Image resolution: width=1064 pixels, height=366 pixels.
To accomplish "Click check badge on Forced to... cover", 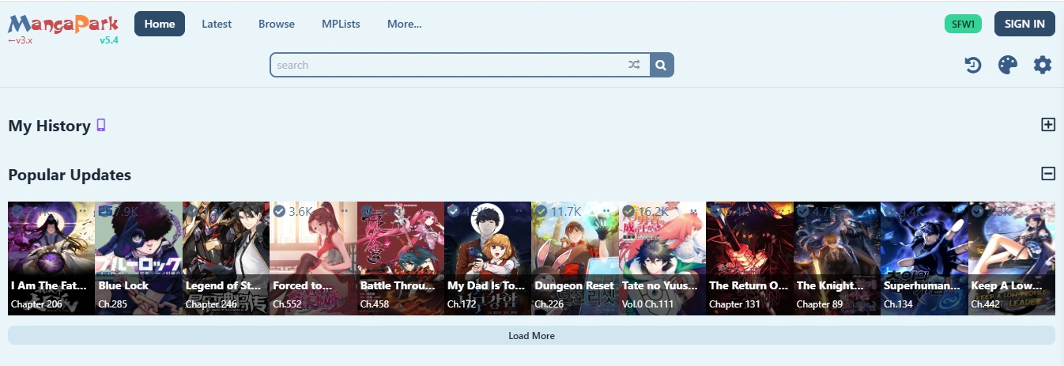I will pyautogui.click(x=279, y=211).
